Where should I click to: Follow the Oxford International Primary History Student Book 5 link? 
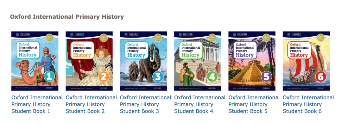pos(254,104)
